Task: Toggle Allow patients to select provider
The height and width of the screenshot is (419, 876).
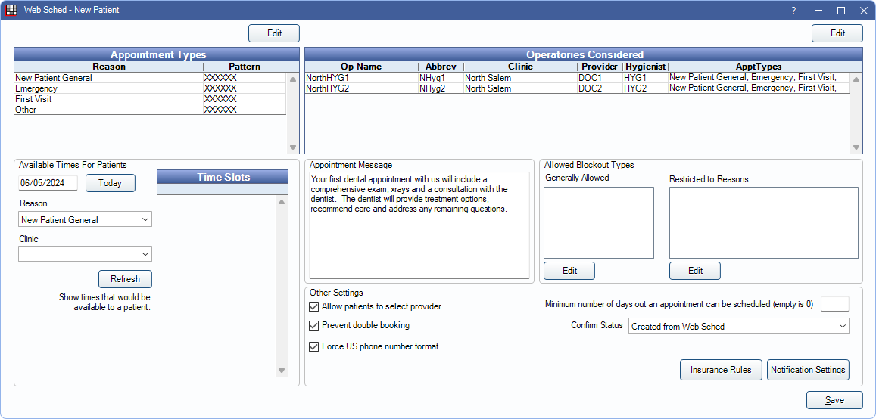Action: pyautogui.click(x=314, y=306)
